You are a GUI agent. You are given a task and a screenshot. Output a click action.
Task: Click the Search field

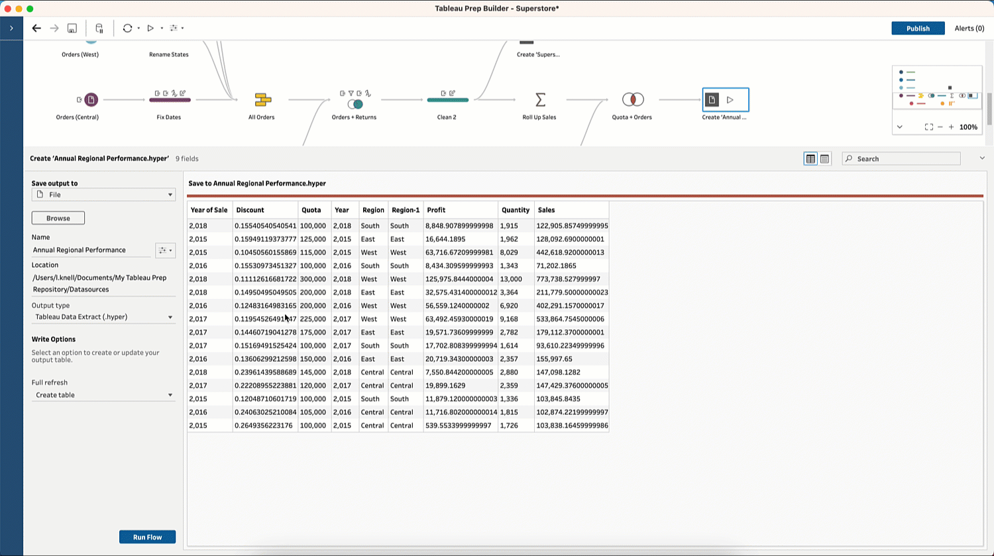coord(901,159)
